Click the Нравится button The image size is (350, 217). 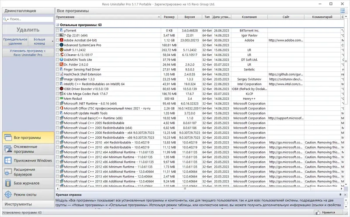(329, 213)
